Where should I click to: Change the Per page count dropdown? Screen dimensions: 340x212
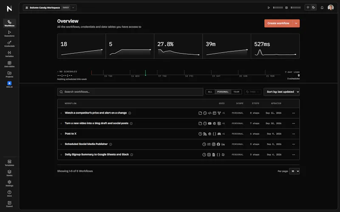294,171
